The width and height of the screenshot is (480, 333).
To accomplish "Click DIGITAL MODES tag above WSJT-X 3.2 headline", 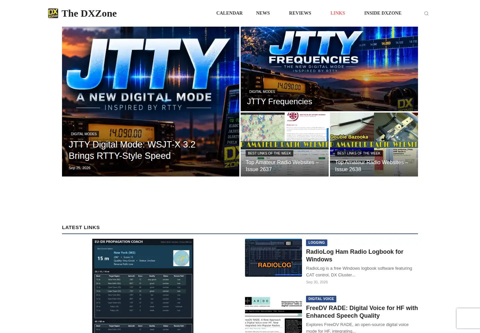I will tap(84, 134).
